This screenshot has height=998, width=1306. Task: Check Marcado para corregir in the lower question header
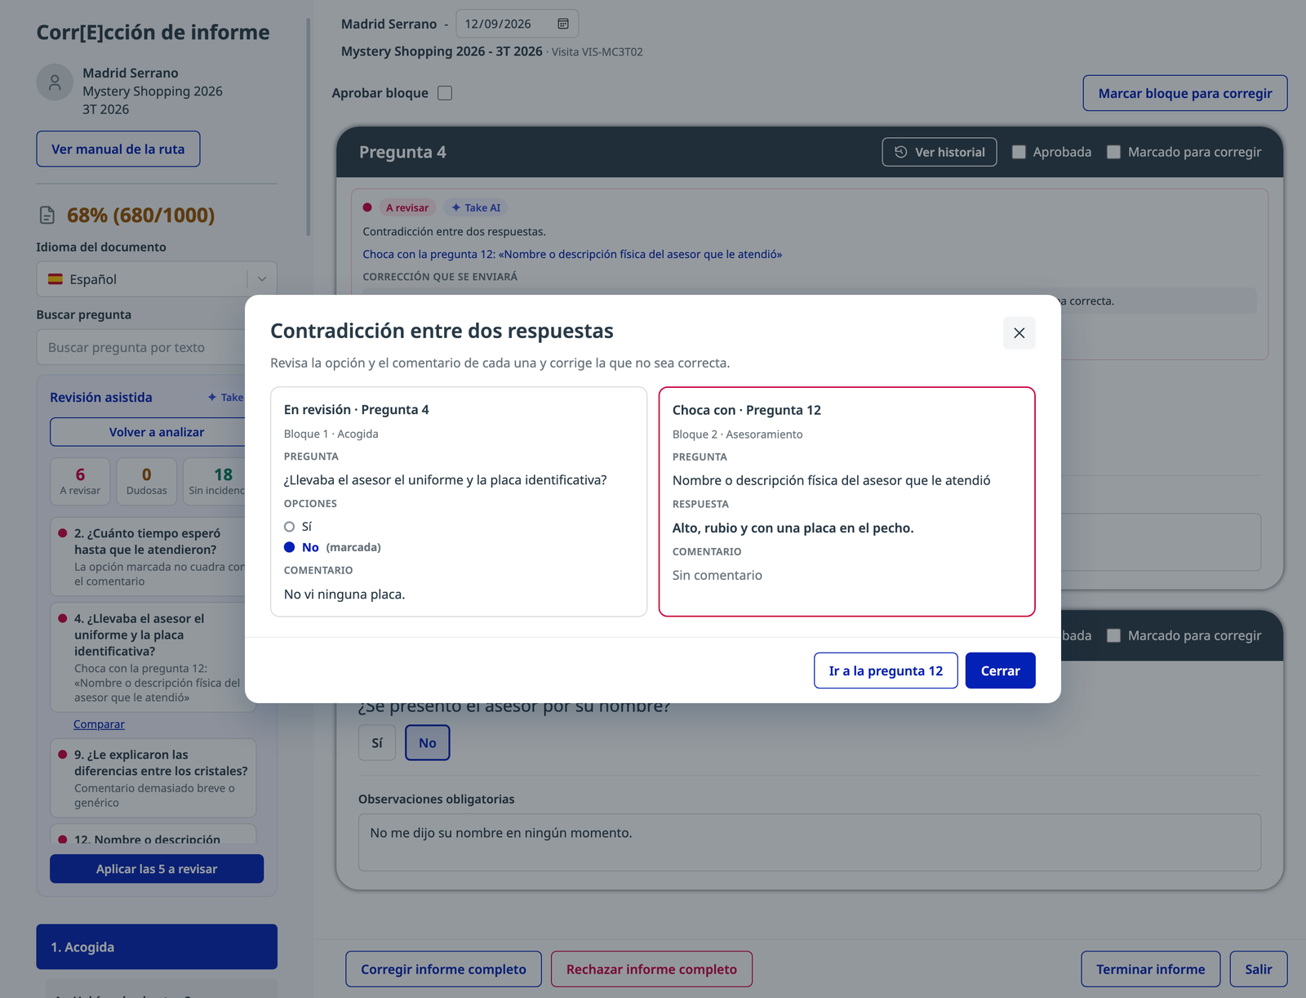1113,635
